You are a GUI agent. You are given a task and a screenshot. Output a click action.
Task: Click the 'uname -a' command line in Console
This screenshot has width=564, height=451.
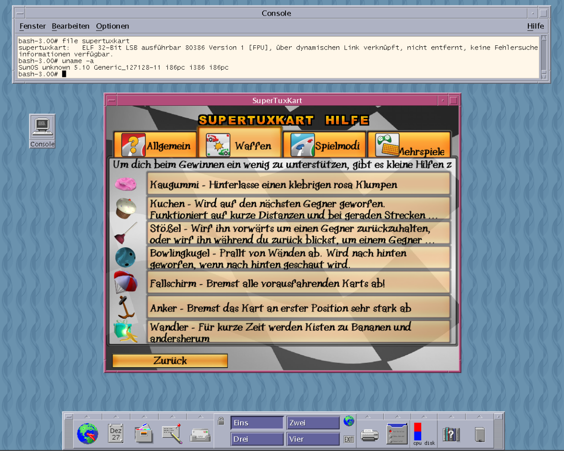56,61
